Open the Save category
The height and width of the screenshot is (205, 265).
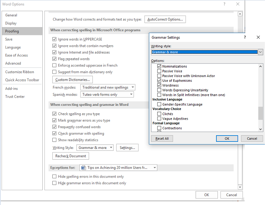(x=22, y=39)
